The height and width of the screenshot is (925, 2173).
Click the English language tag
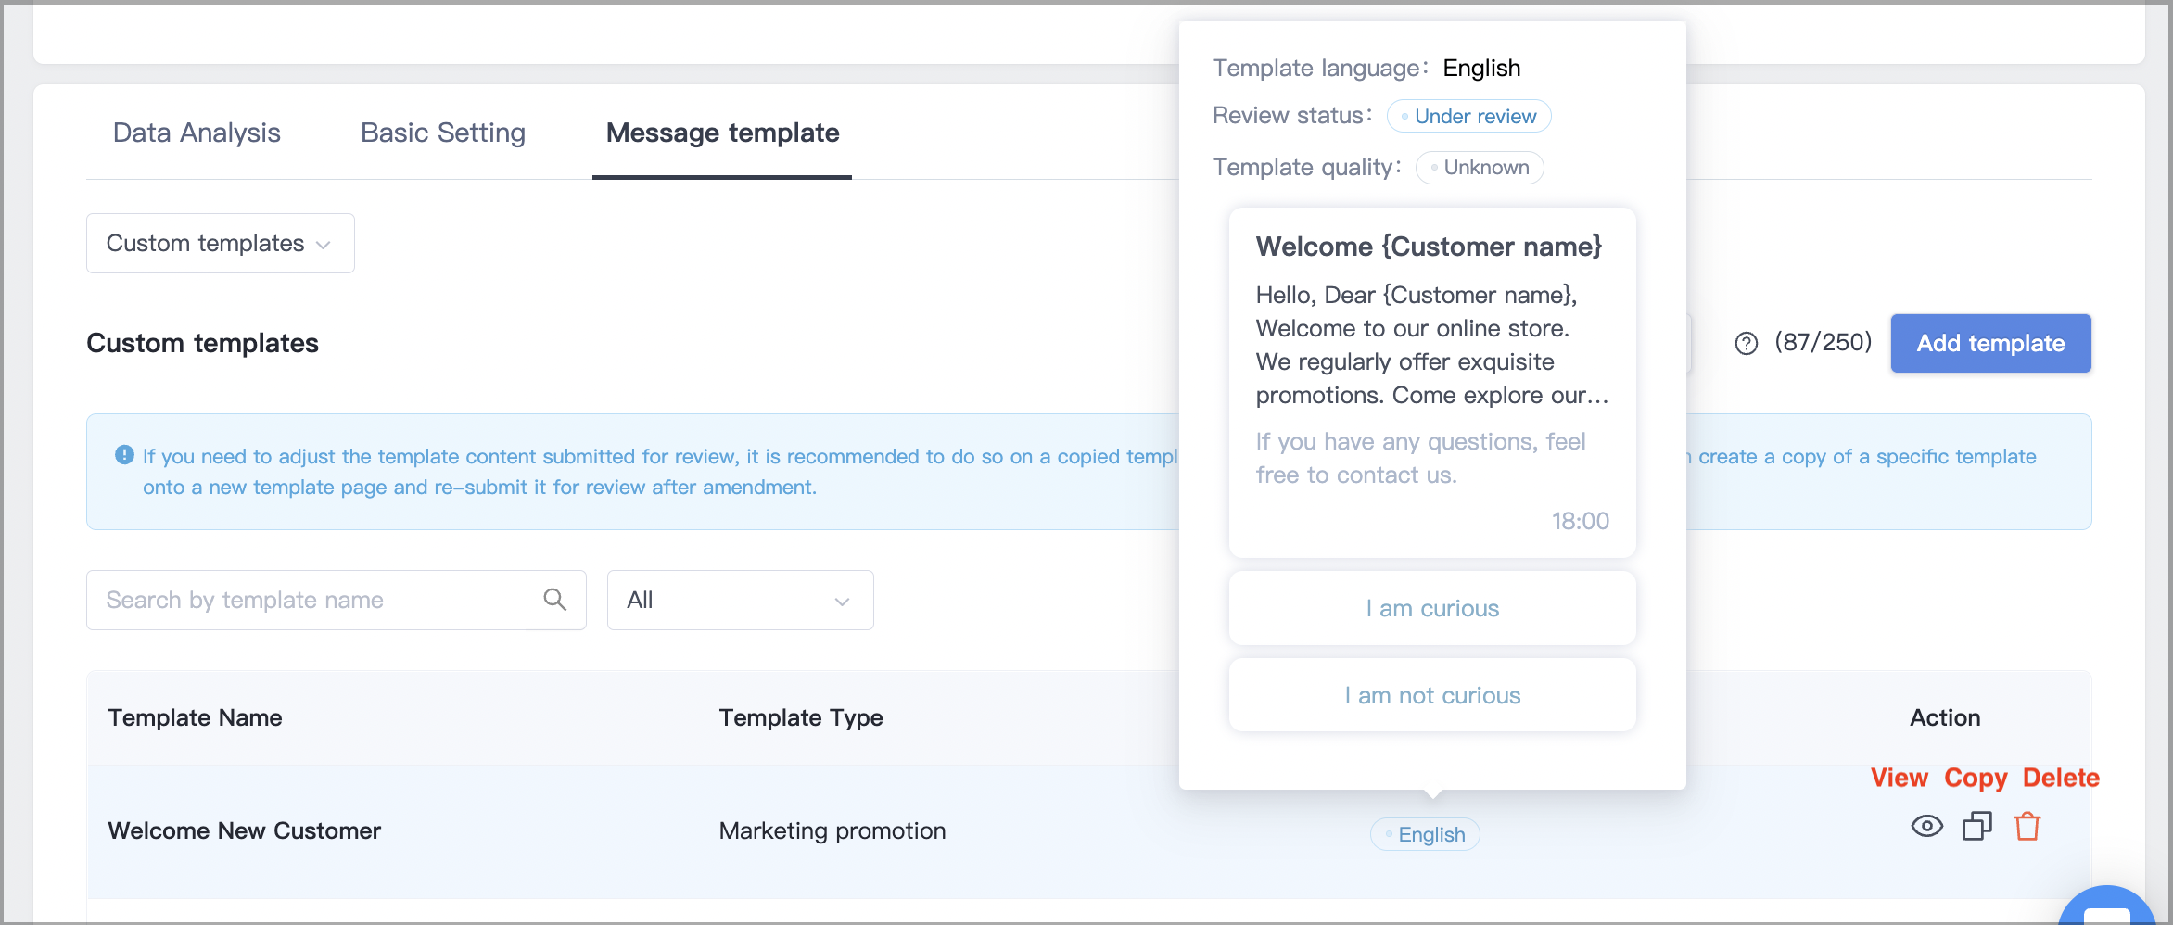coord(1425,834)
